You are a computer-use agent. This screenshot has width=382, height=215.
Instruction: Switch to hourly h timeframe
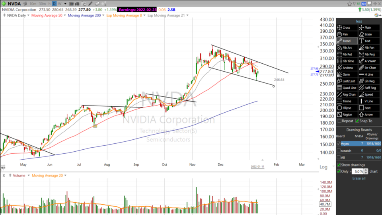[x=49, y=4]
